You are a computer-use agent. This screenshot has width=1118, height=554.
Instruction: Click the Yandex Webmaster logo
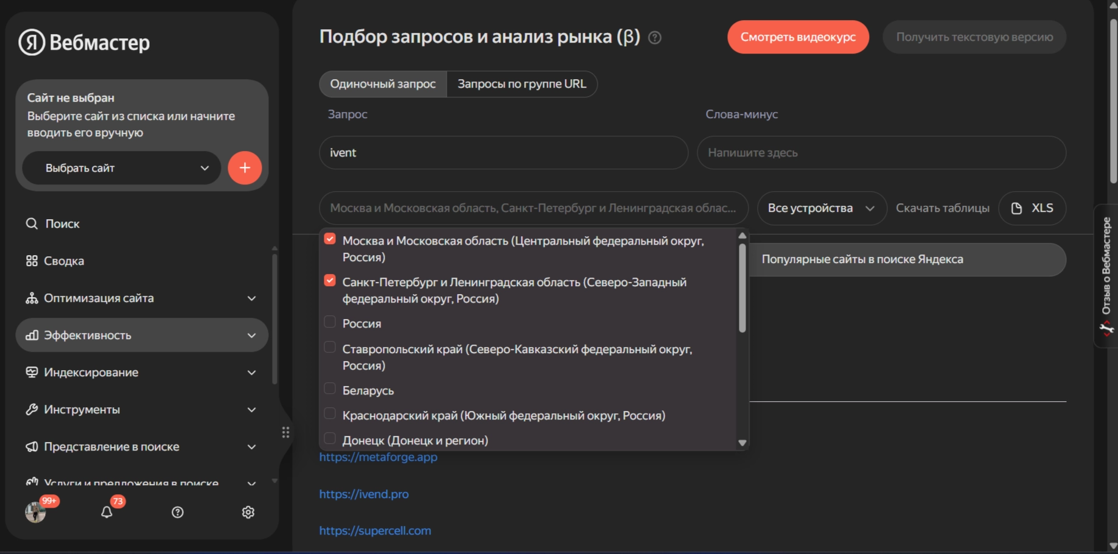[x=84, y=42]
